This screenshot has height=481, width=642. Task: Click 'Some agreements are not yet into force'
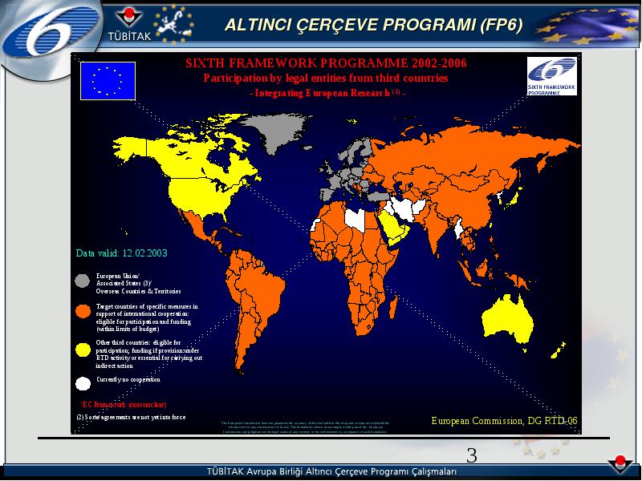pyautogui.click(x=131, y=417)
